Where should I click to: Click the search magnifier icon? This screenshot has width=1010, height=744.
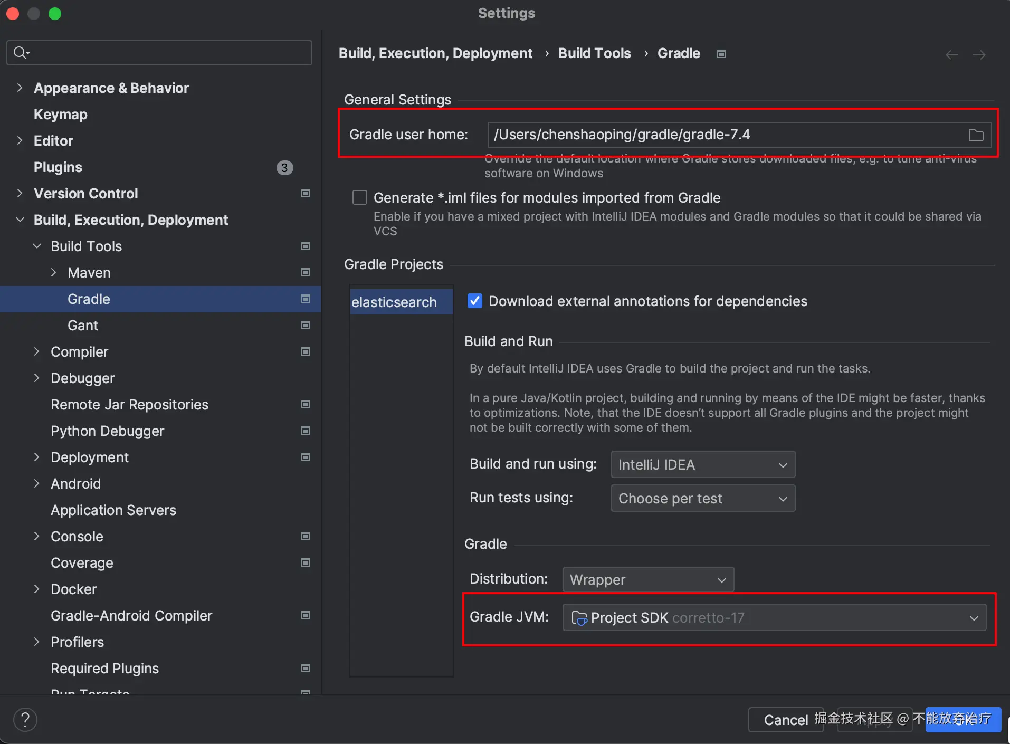tap(21, 53)
